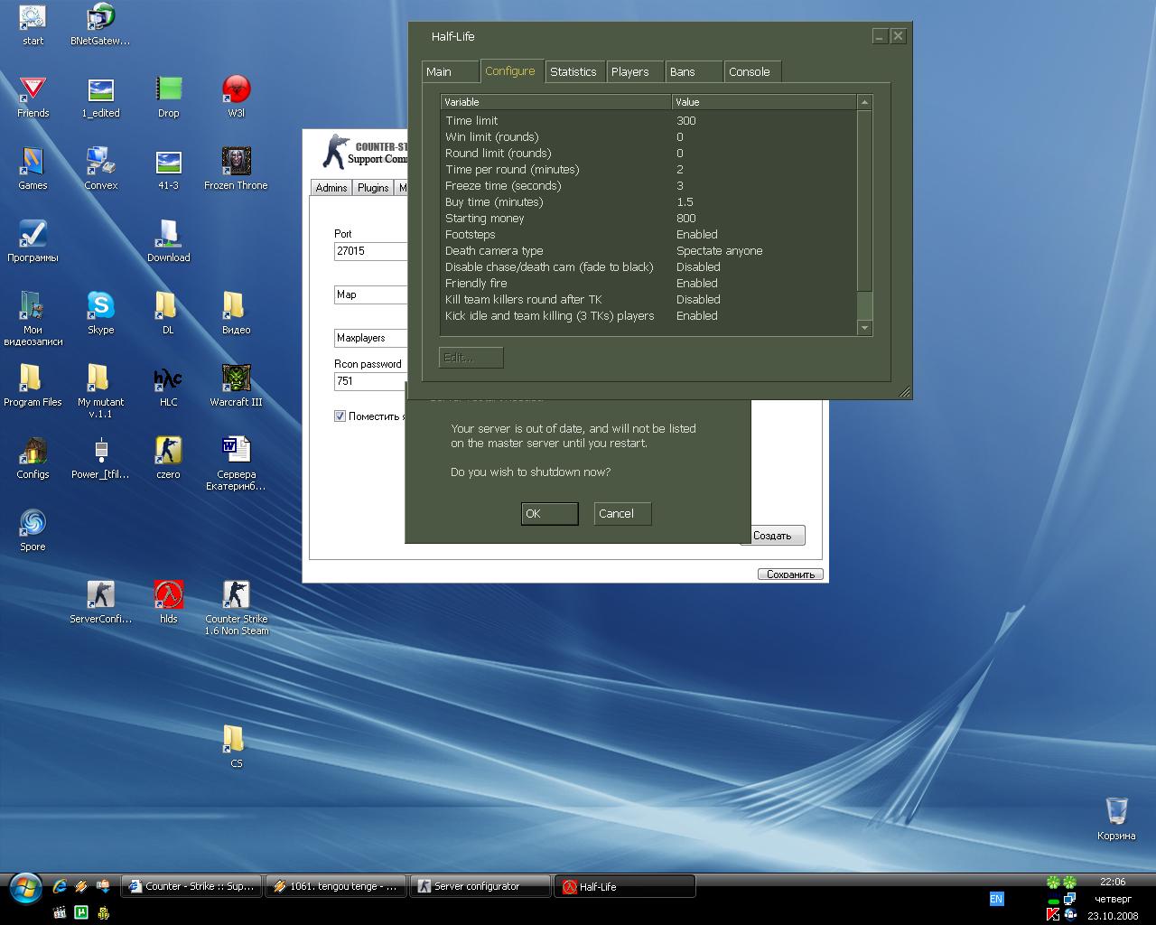Open the start desktop shortcut
This screenshot has width=1156, height=925.
click(x=33, y=24)
